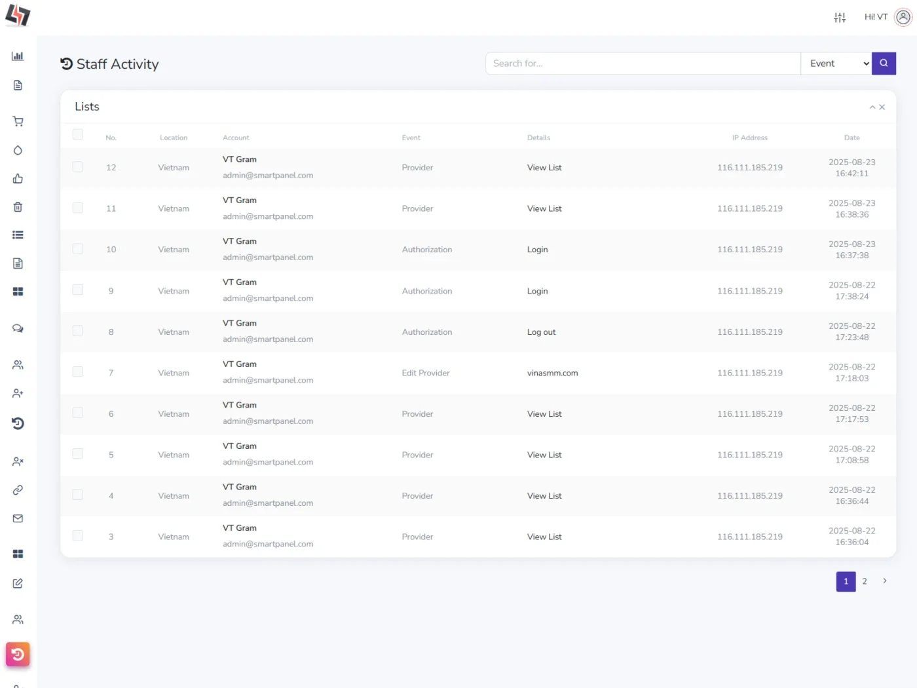
Task: Open the shopping cart sidebar icon
Action: (x=18, y=121)
